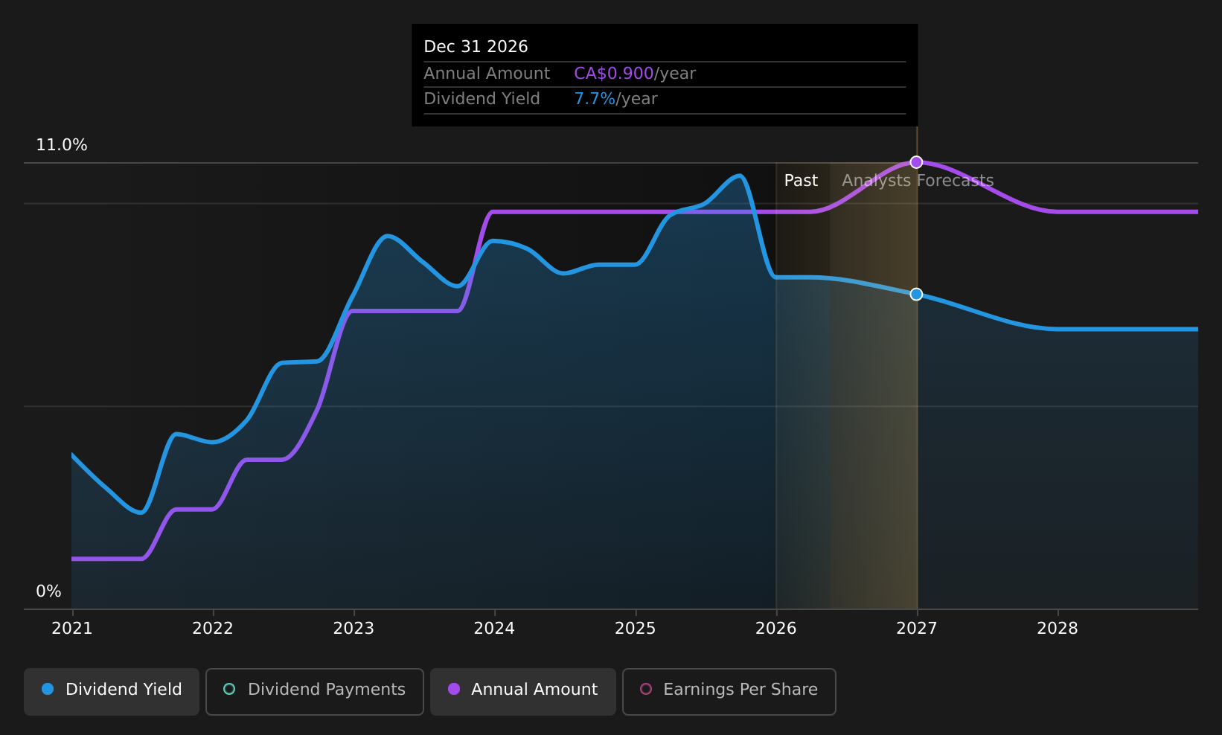Click the 2023 axis label
The width and height of the screenshot is (1222, 735).
[354, 629]
